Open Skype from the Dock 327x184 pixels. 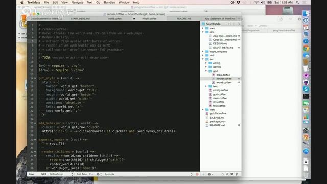tap(306, 89)
